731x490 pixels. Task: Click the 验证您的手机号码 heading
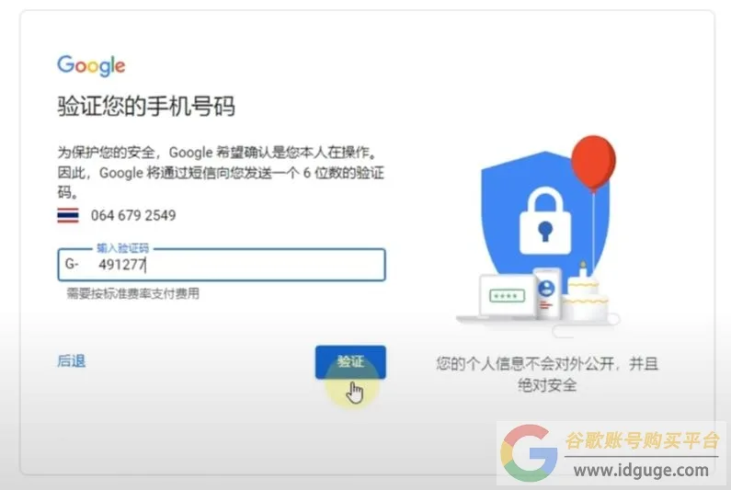point(146,106)
